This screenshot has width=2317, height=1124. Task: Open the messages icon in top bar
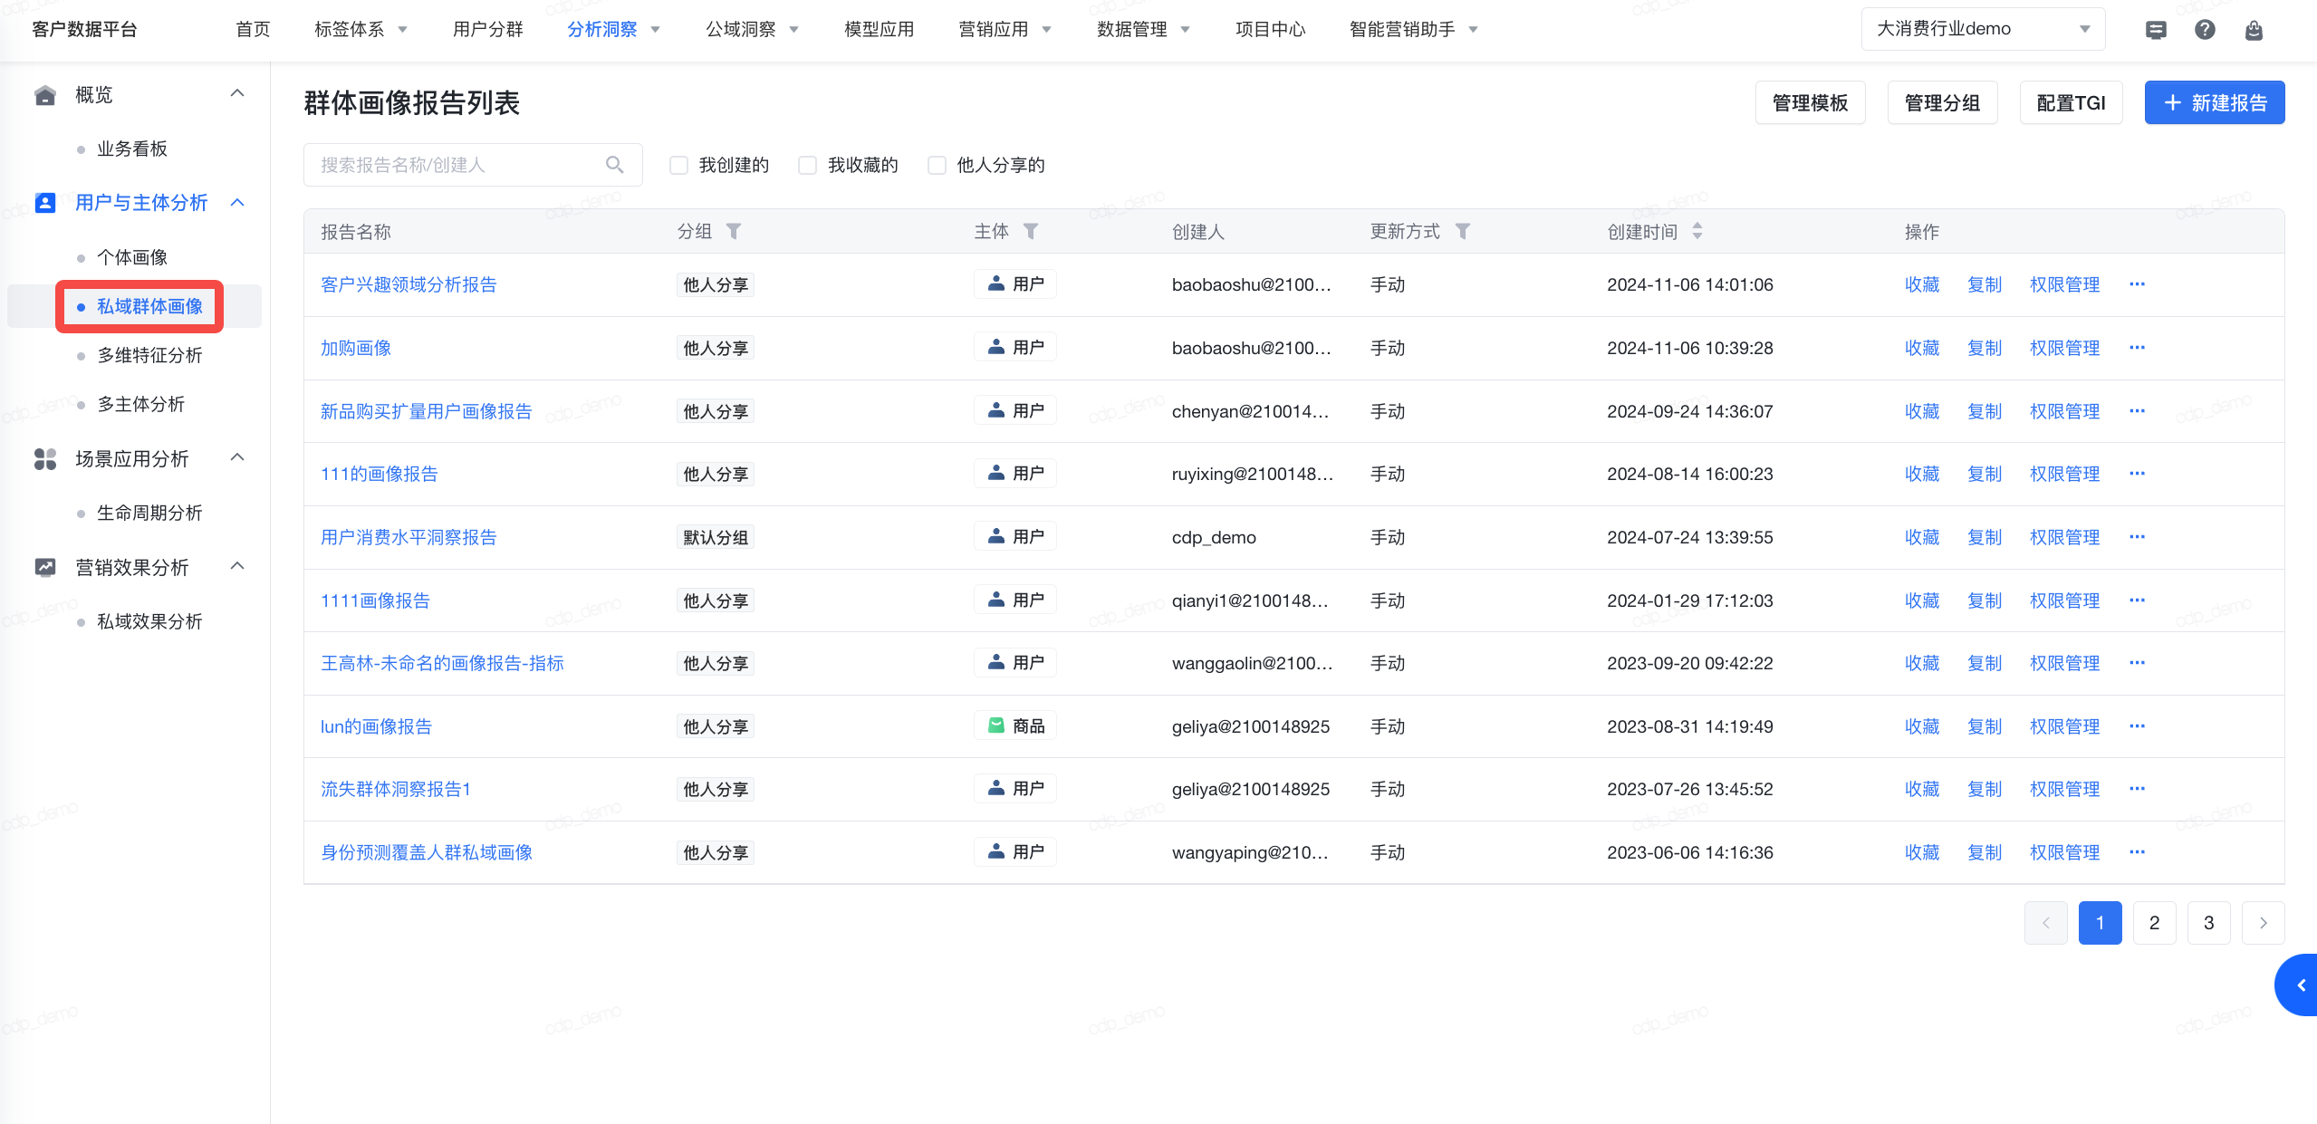[x=2156, y=30]
